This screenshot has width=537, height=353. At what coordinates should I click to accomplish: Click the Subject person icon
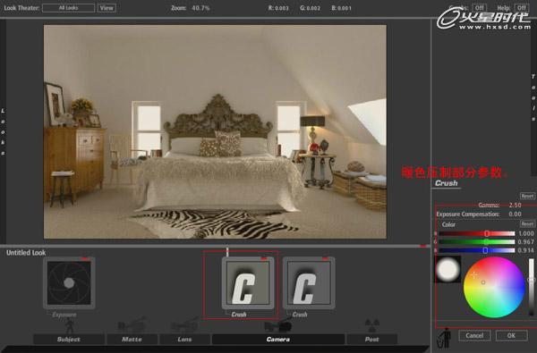(70, 325)
